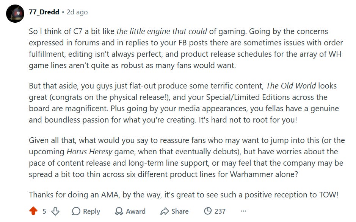Downvote the comment with the down arrow
The height and width of the screenshot is (222, 356).
click(x=55, y=211)
